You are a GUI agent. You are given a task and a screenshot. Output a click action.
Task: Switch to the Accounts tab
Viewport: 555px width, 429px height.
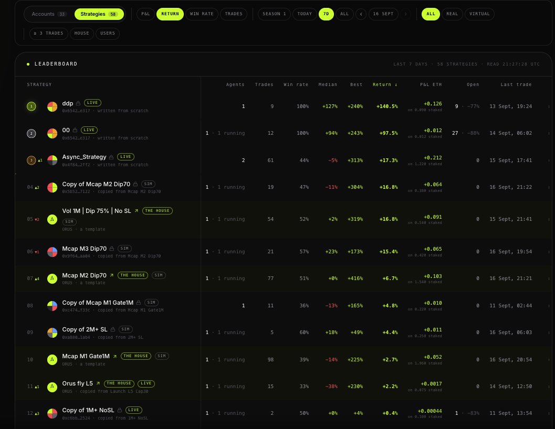pos(48,14)
